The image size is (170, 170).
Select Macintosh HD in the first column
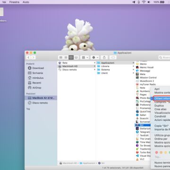tap(76, 66)
